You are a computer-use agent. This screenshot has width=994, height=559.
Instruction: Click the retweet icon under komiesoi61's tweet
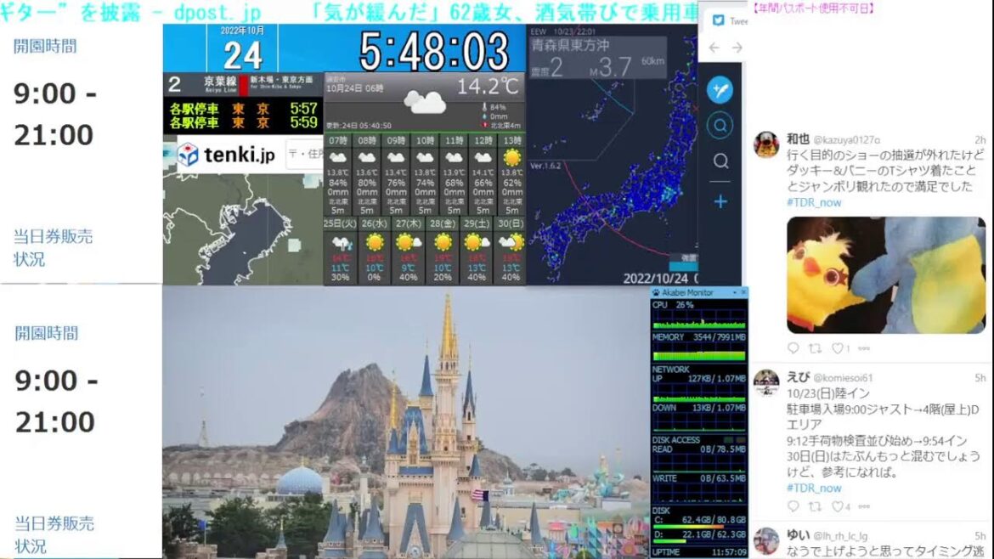[815, 505]
